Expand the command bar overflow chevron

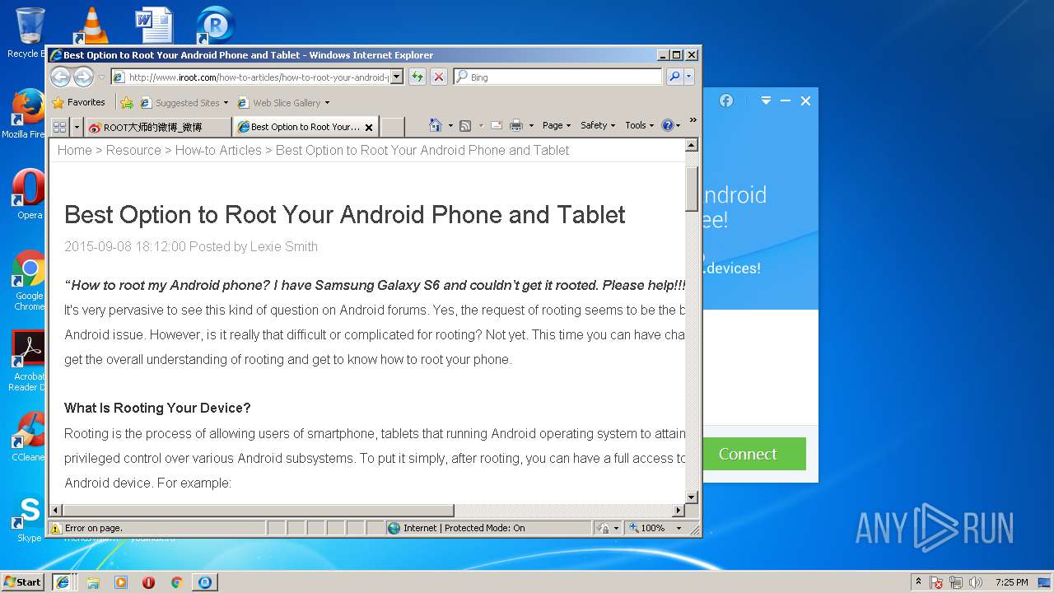tap(693, 120)
